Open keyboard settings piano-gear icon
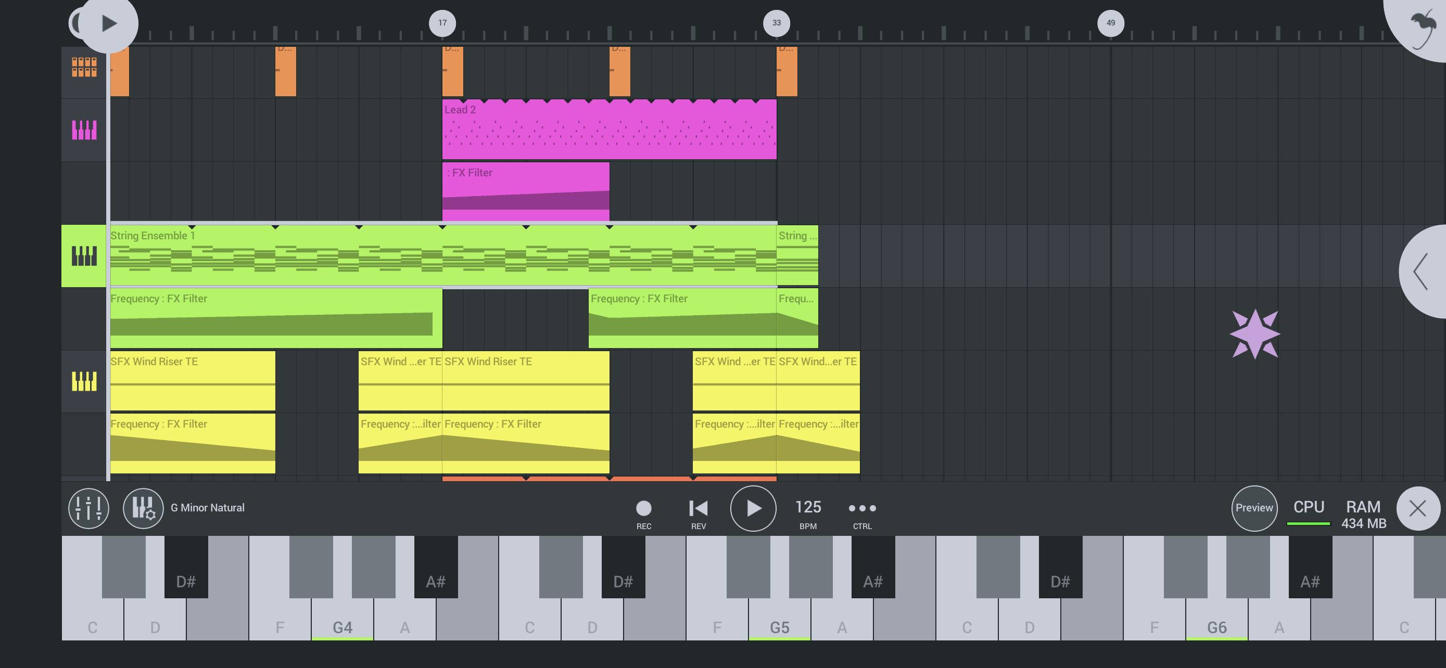This screenshot has width=1446, height=668. [143, 508]
